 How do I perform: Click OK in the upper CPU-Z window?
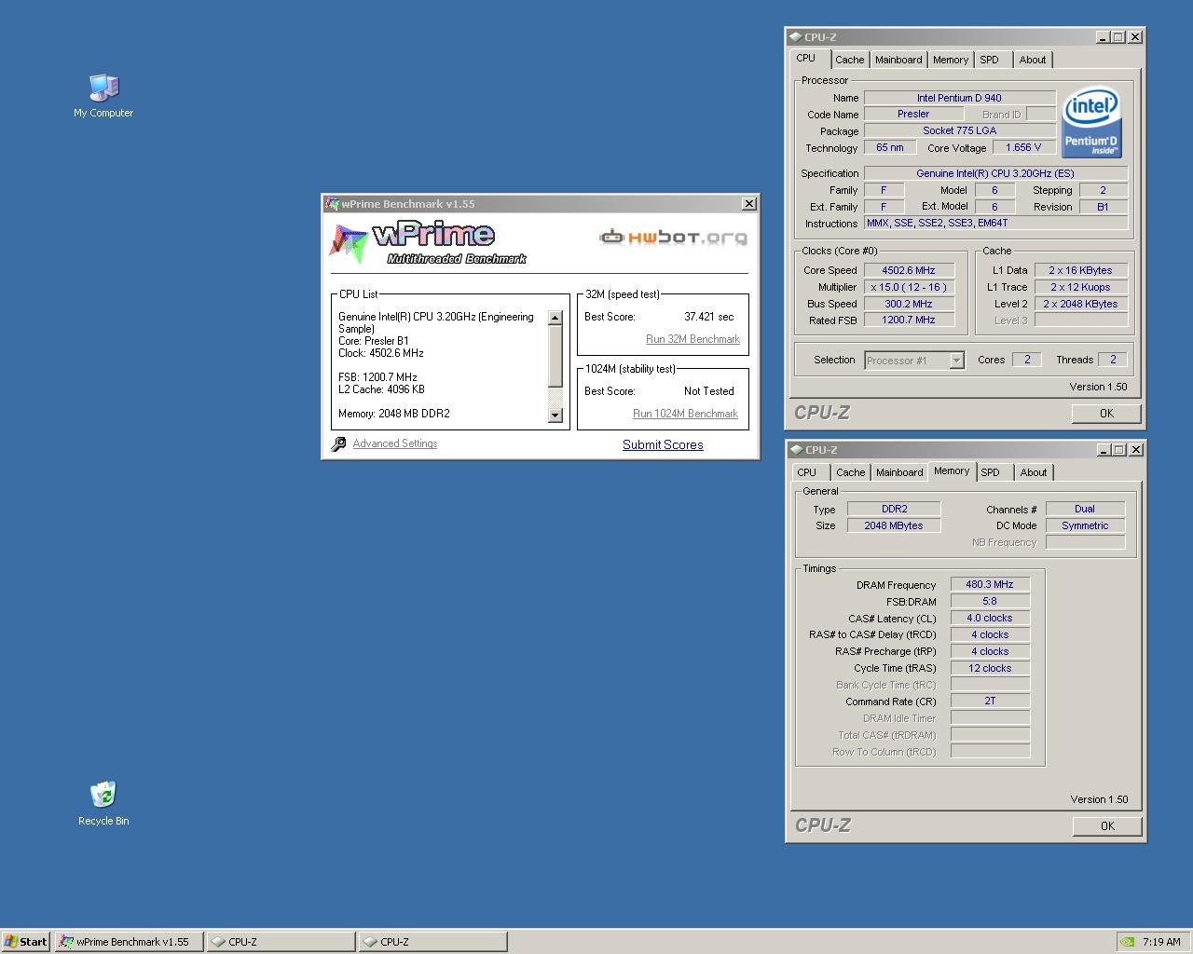click(1106, 414)
